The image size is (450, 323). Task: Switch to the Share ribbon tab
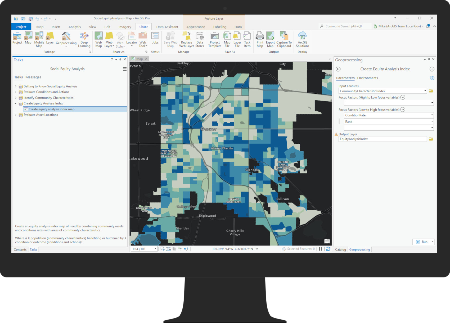click(x=143, y=26)
